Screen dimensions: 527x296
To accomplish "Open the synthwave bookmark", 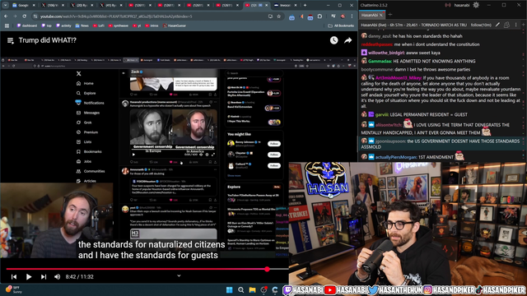I will click(119, 25).
